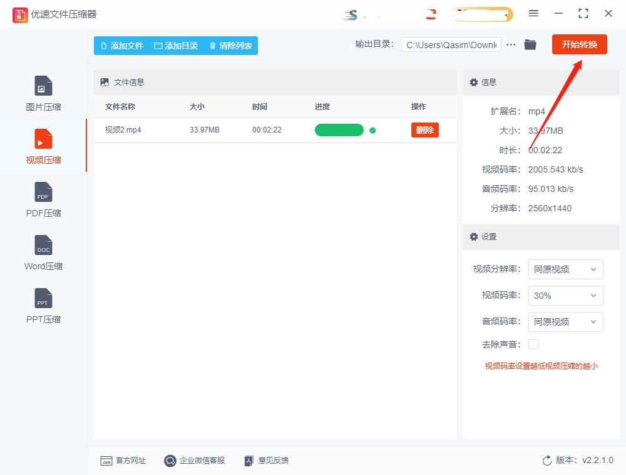This screenshot has height=475, width=626.
Task: Click the progress bar of 视频2.mp4
Action: coord(339,129)
